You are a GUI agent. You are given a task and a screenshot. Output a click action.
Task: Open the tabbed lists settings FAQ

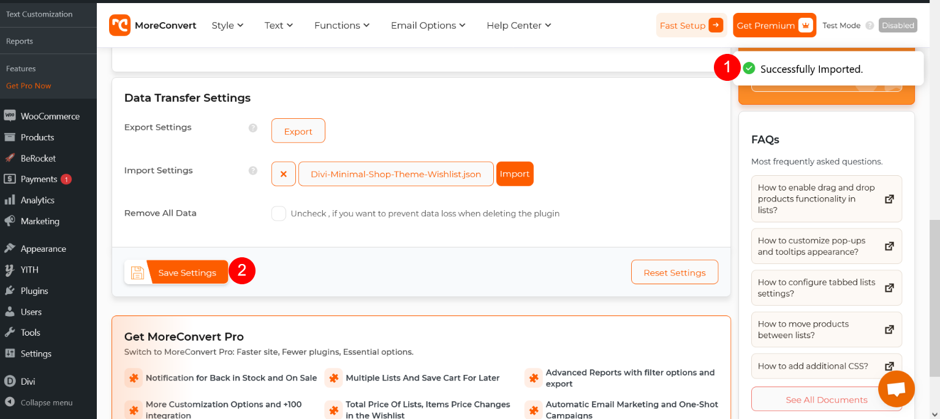pyautogui.click(x=827, y=287)
